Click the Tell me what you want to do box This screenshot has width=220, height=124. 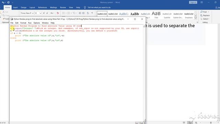coord(99,8)
